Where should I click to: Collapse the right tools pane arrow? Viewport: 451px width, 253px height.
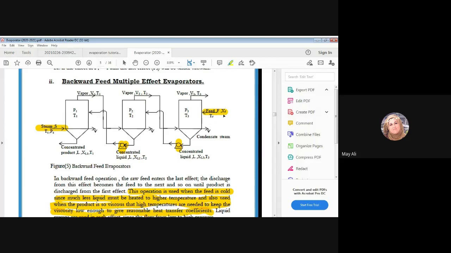pos(279,143)
